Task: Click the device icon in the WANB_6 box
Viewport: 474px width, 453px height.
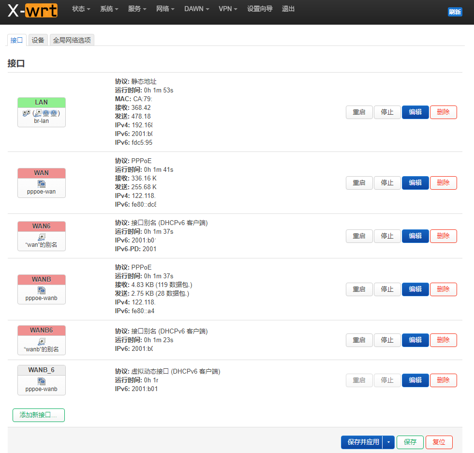Action: [x=41, y=380]
